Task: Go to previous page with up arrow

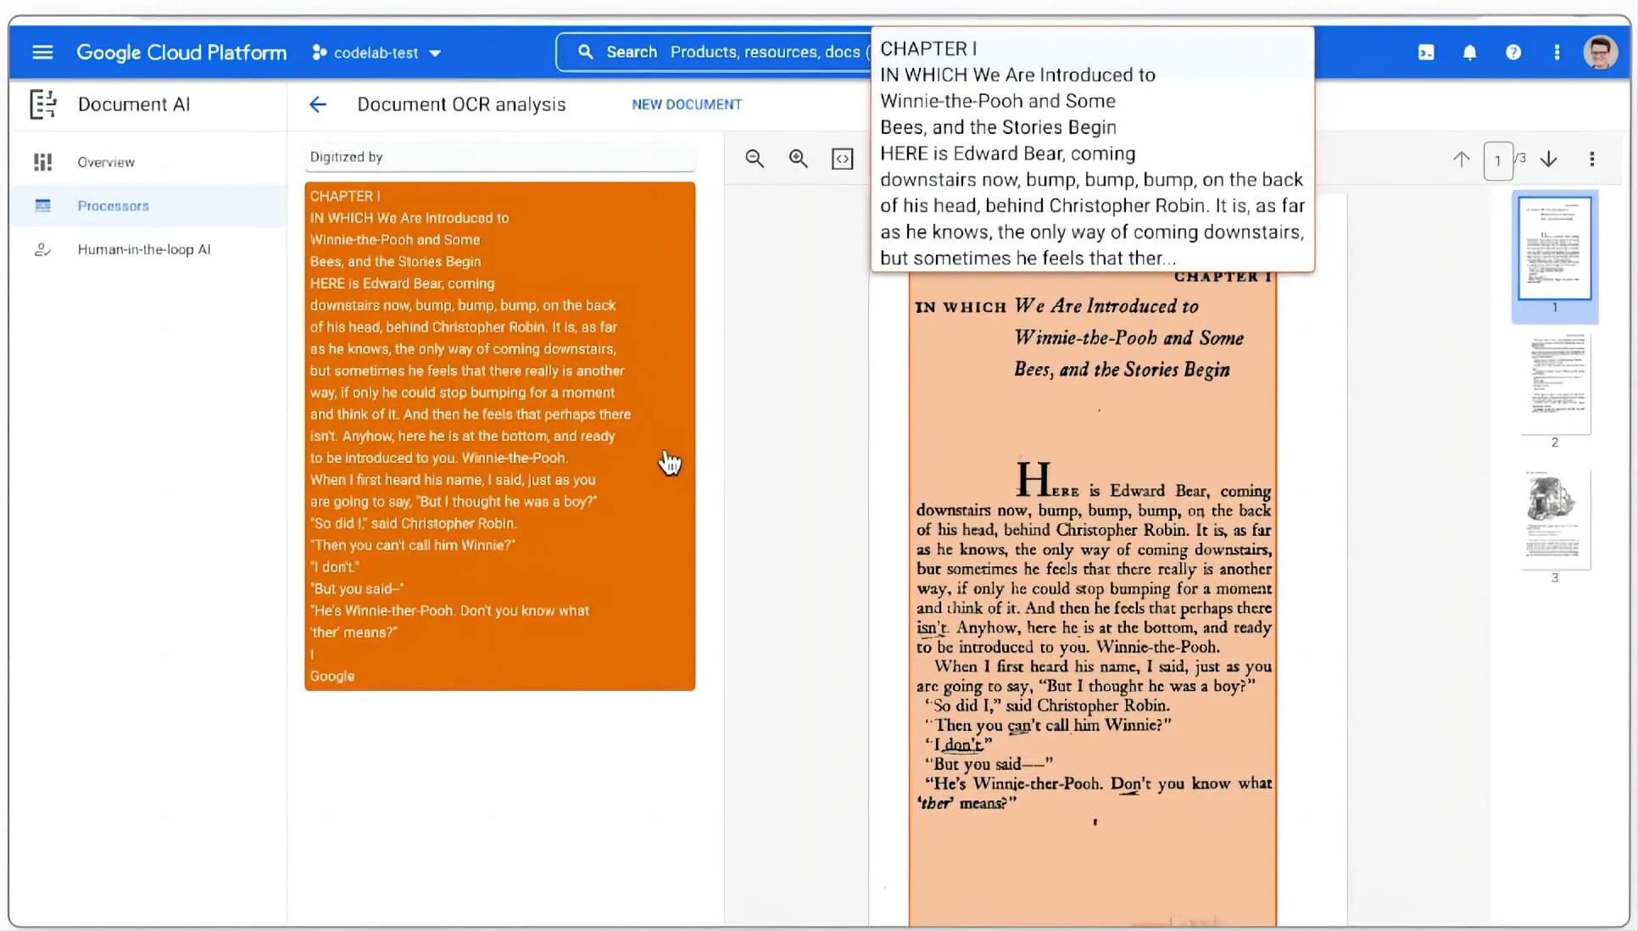Action: click(1462, 159)
